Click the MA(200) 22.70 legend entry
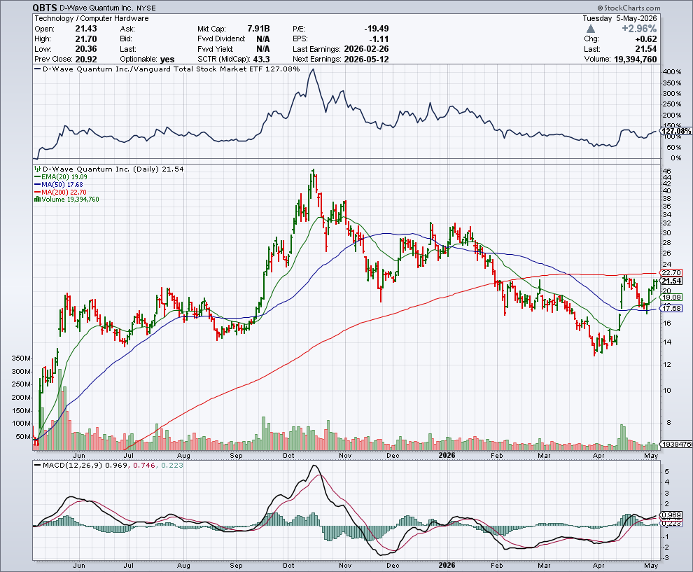693x572 pixels. pyautogui.click(x=60, y=192)
